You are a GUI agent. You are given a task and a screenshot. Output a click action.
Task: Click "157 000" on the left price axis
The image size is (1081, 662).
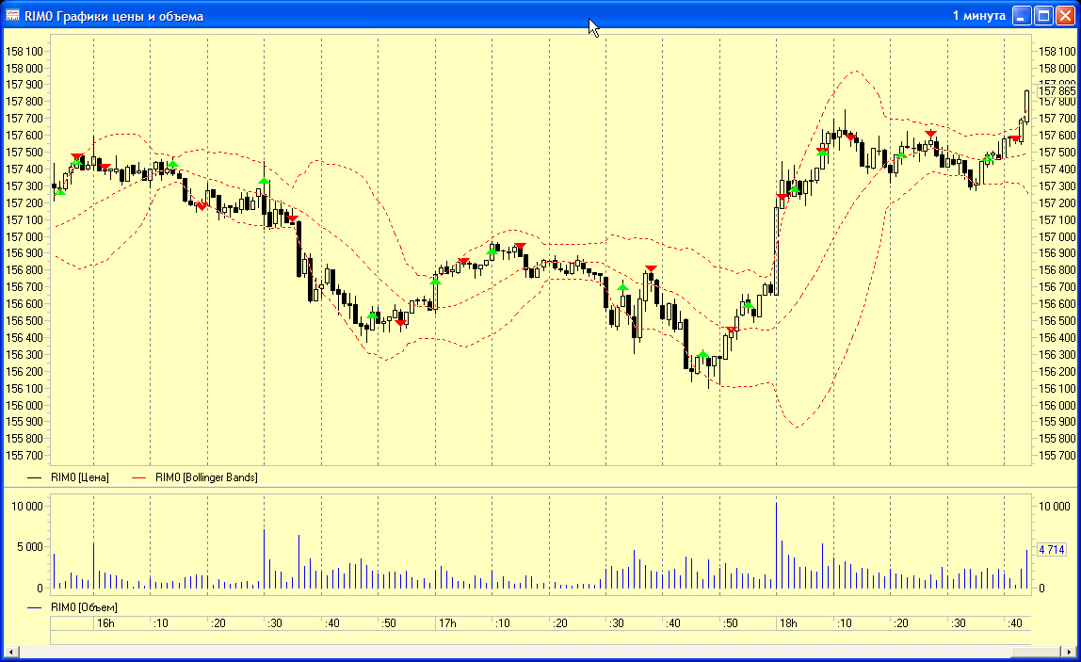point(24,237)
